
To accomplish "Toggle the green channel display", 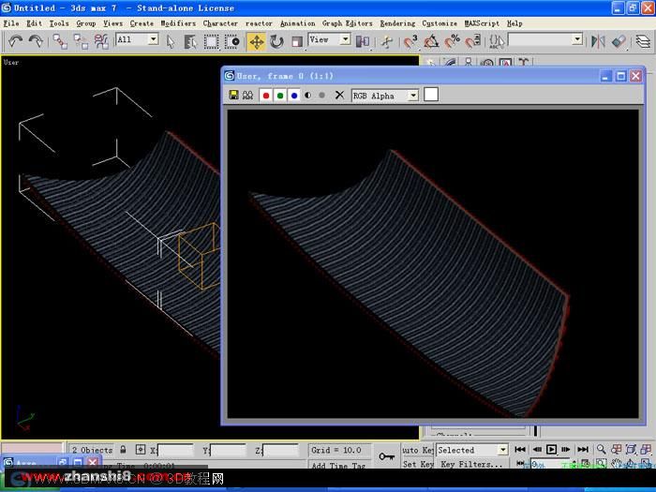I will tap(280, 96).
